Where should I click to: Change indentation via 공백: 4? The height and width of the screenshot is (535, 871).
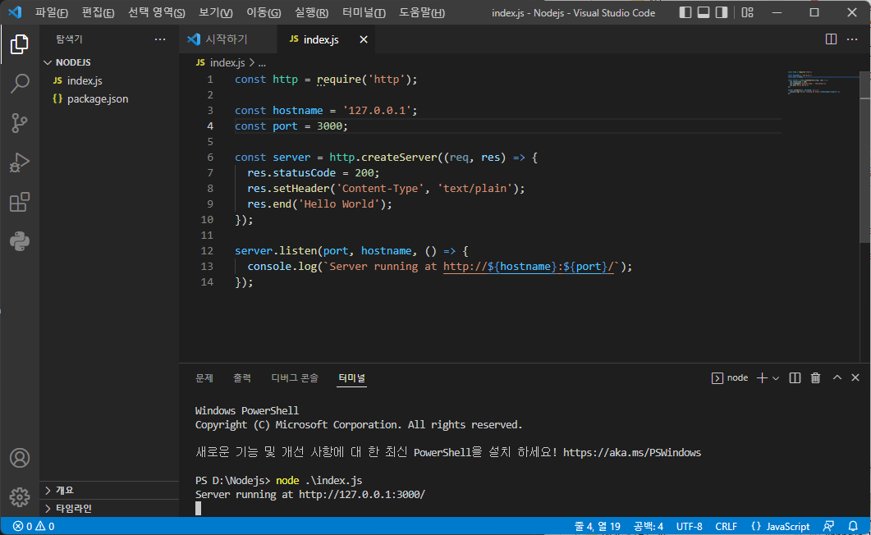coord(649,526)
